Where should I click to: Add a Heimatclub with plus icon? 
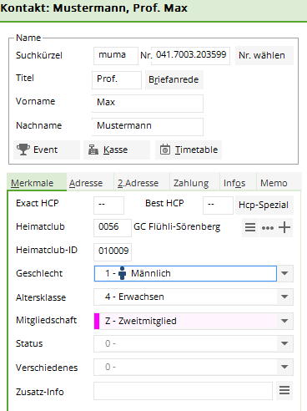284,227
